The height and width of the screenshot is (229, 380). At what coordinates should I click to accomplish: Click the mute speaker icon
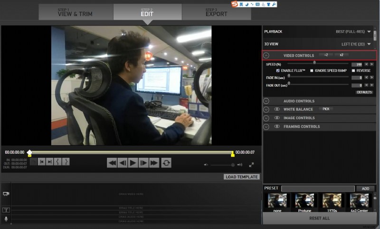206,165
